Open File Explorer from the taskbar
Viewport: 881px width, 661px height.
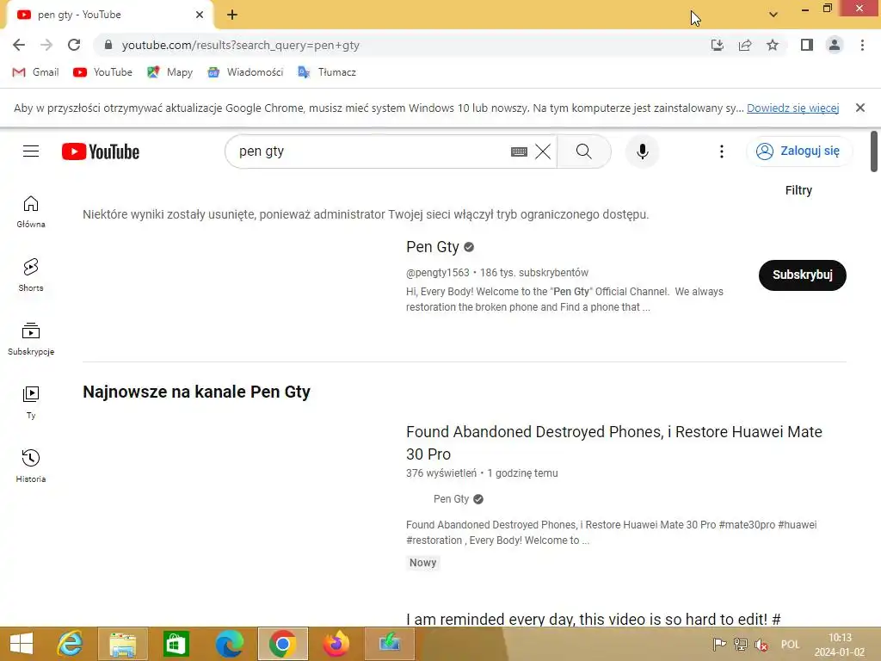[123, 644]
